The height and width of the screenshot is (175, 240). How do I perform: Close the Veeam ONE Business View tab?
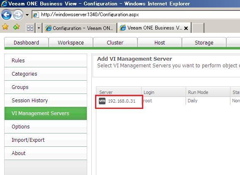tap(186, 28)
